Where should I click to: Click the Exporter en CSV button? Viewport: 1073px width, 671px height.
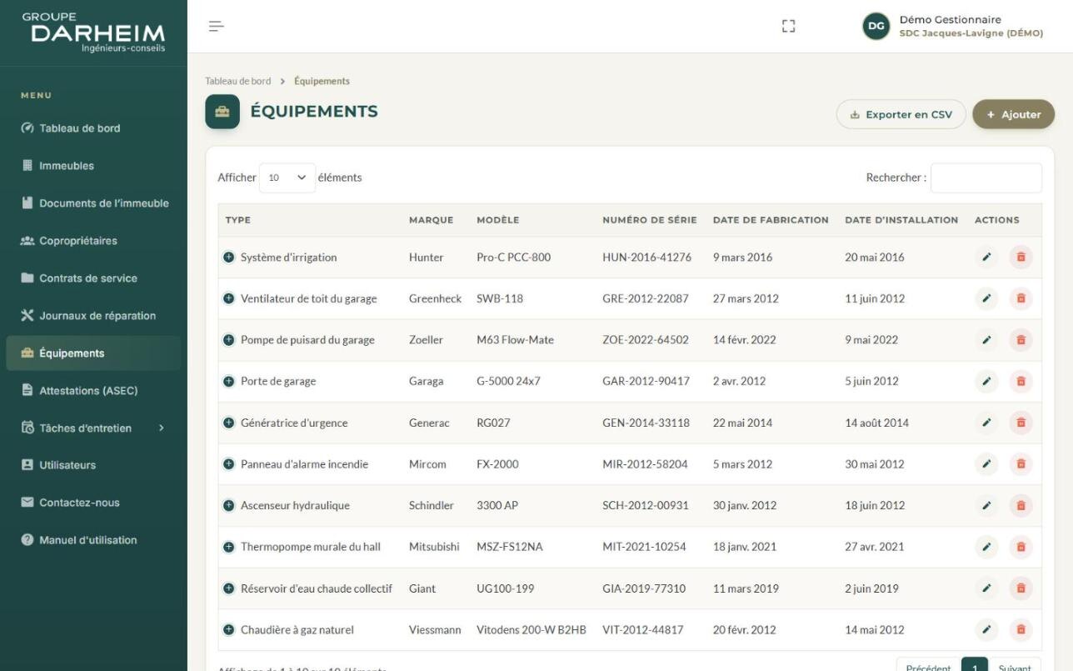point(901,115)
